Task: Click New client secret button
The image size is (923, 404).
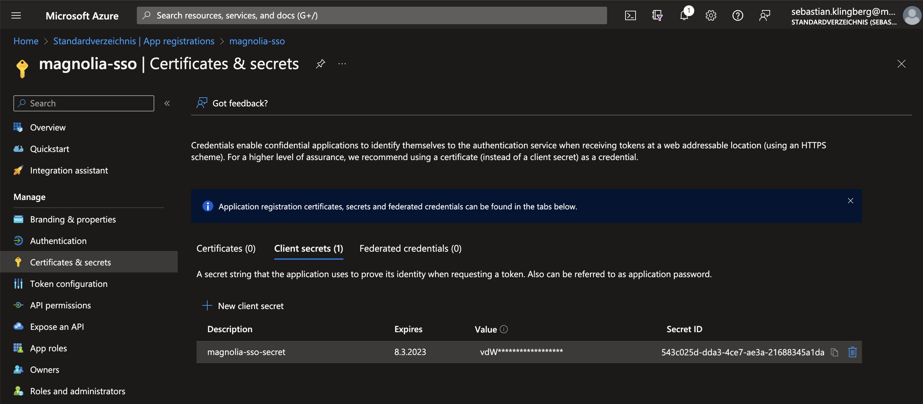Action: point(242,306)
